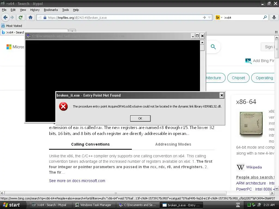Open the ARM architecture link
Viewport: 279px width, 209px height.
tap(251, 183)
